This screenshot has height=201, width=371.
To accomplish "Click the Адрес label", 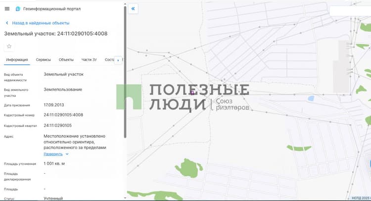I will [9, 136].
